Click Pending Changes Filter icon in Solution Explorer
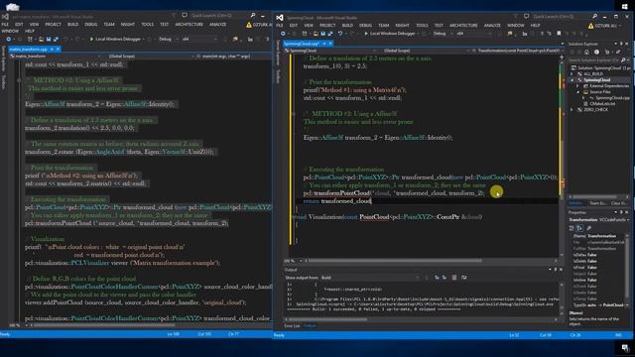Viewport: 635px width, 357px height. (x=596, y=53)
